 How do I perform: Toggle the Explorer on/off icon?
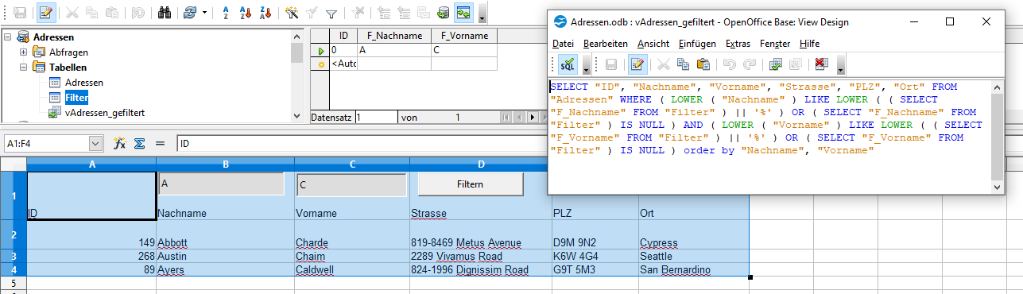click(x=464, y=13)
